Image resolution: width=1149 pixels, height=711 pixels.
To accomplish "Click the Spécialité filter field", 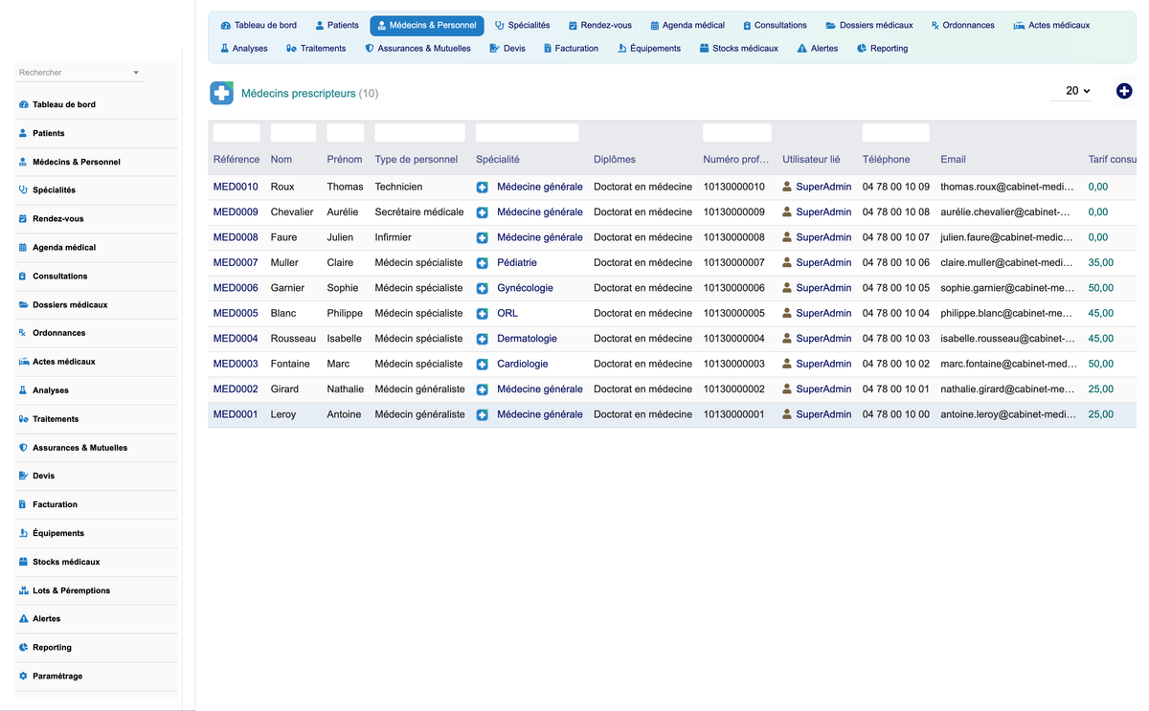I will 527,133.
